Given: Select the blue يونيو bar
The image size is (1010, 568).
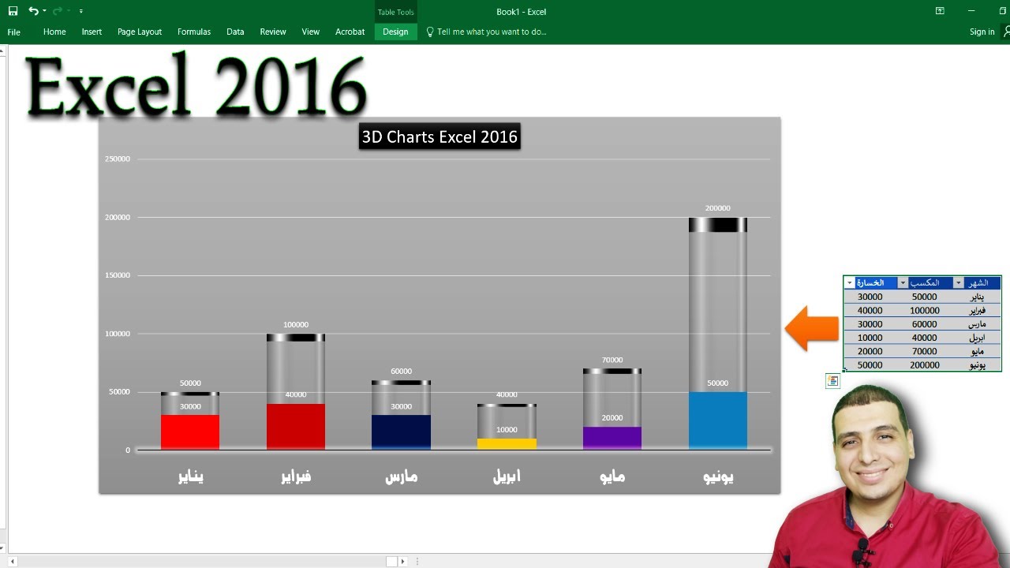Looking at the screenshot, I should click(718, 420).
